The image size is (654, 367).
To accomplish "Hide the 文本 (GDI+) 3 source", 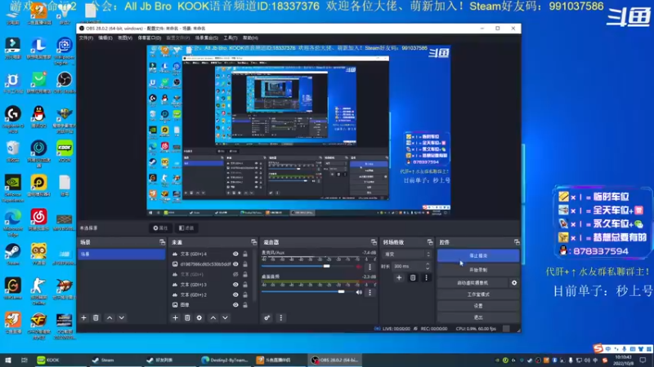I will coord(235,285).
